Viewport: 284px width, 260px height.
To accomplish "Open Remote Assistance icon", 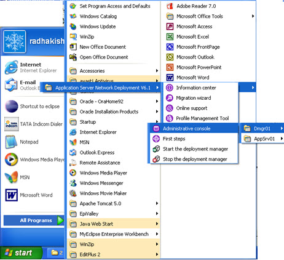I will pos(73,163).
